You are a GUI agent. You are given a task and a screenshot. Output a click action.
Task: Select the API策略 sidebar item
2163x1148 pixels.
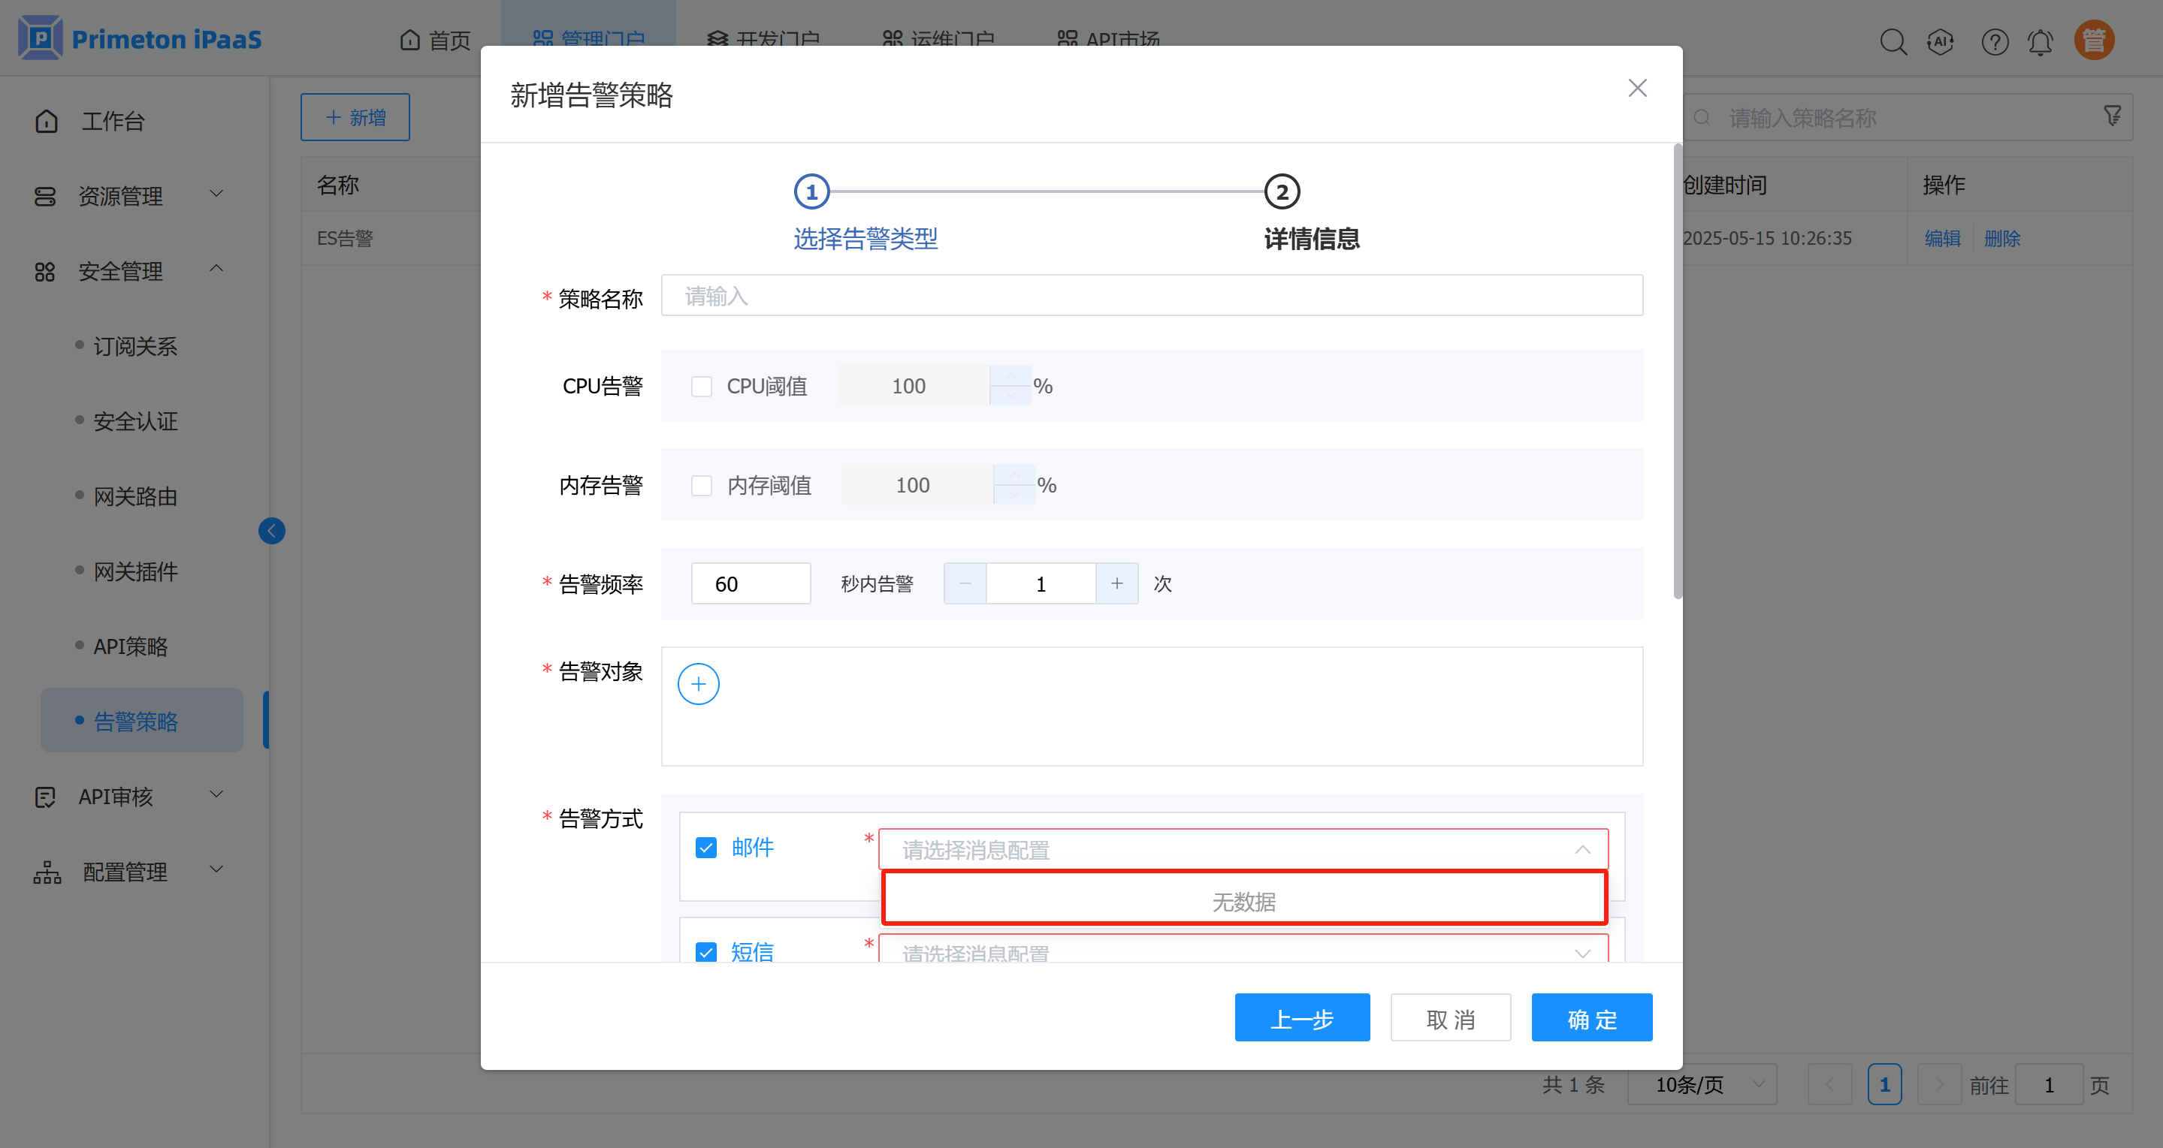tap(130, 646)
